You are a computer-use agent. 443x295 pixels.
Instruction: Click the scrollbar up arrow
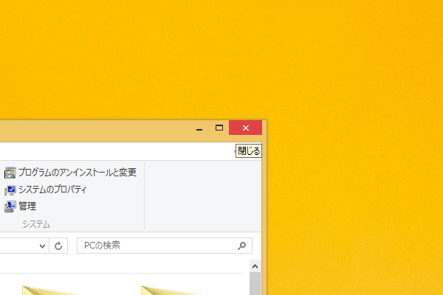(255, 266)
